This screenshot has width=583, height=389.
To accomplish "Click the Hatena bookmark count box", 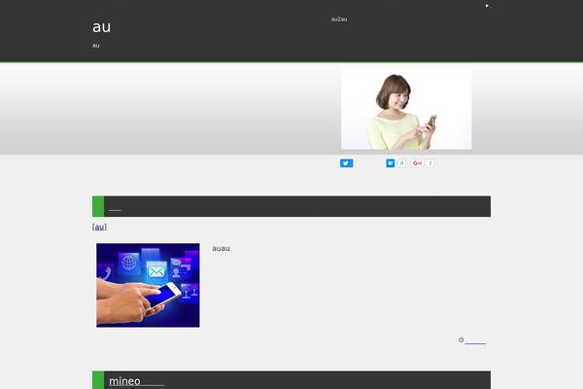I will (401, 163).
